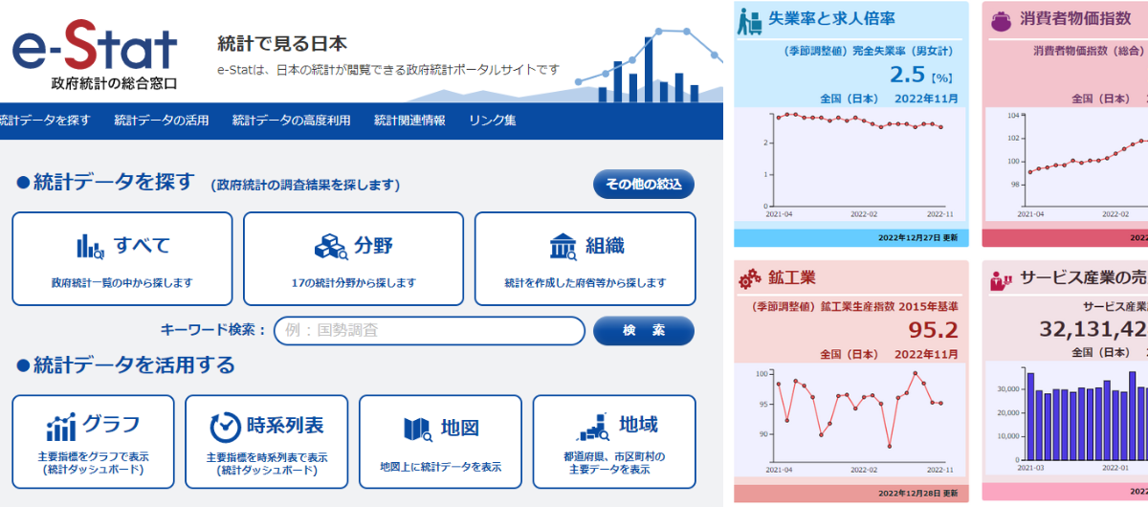Click the 鉱工業 heading
Image resolution: width=1148 pixels, height=507 pixels.
point(791,278)
